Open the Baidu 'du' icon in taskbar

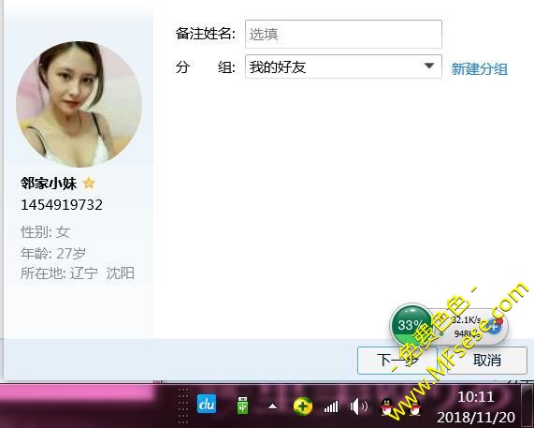click(x=207, y=404)
